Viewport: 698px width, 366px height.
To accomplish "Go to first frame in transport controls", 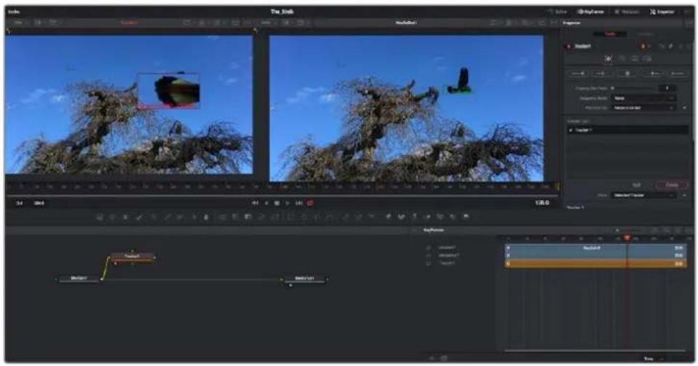I will 255,203.
